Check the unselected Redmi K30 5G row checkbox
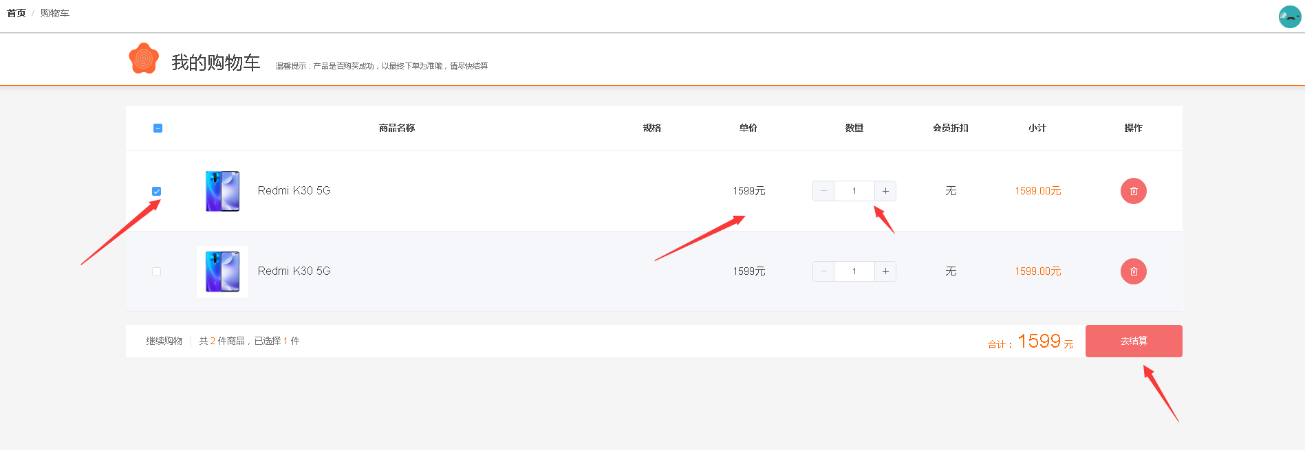 (x=156, y=271)
